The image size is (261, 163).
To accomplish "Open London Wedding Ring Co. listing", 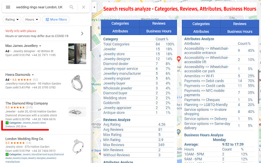I will click(x=24, y=139).
